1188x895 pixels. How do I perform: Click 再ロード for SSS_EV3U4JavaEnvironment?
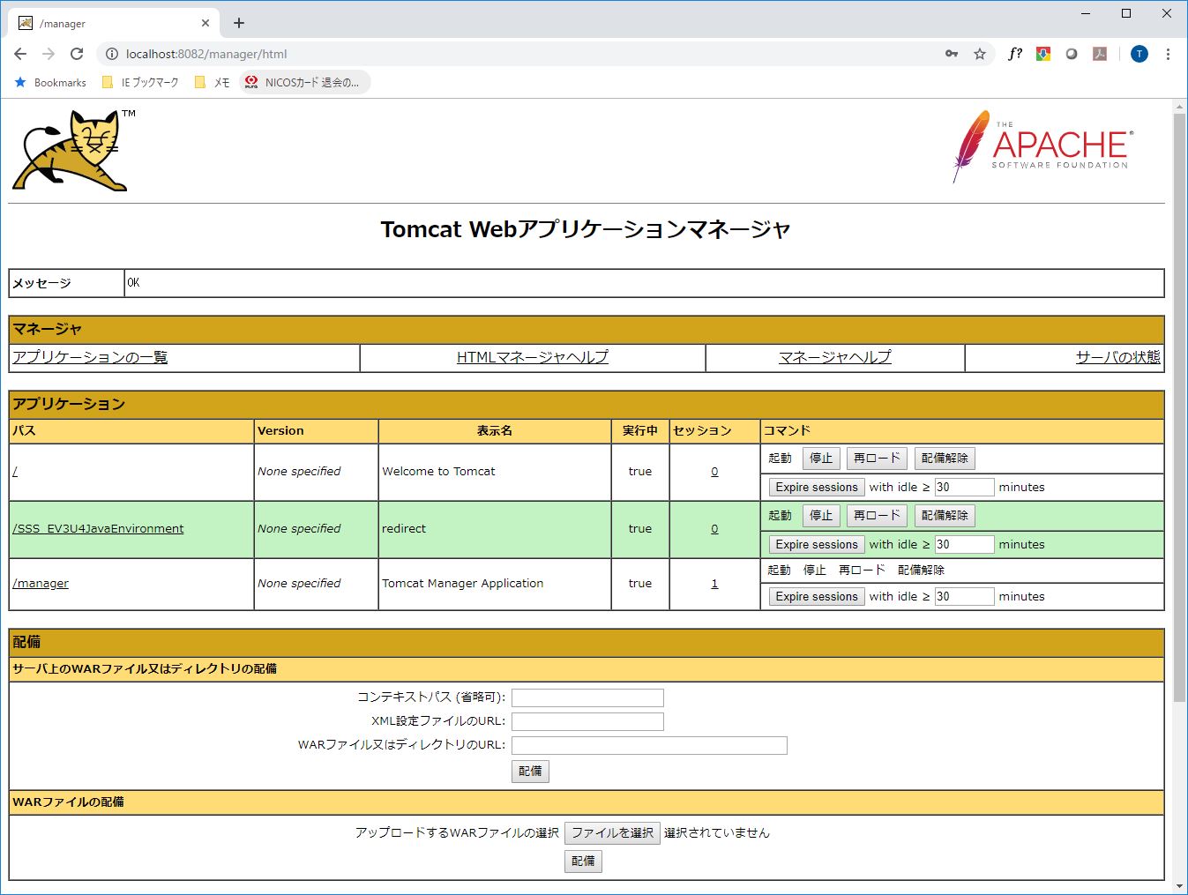click(x=877, y=516)
